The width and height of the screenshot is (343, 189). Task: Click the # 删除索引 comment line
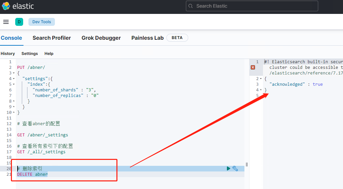point(30,168)
